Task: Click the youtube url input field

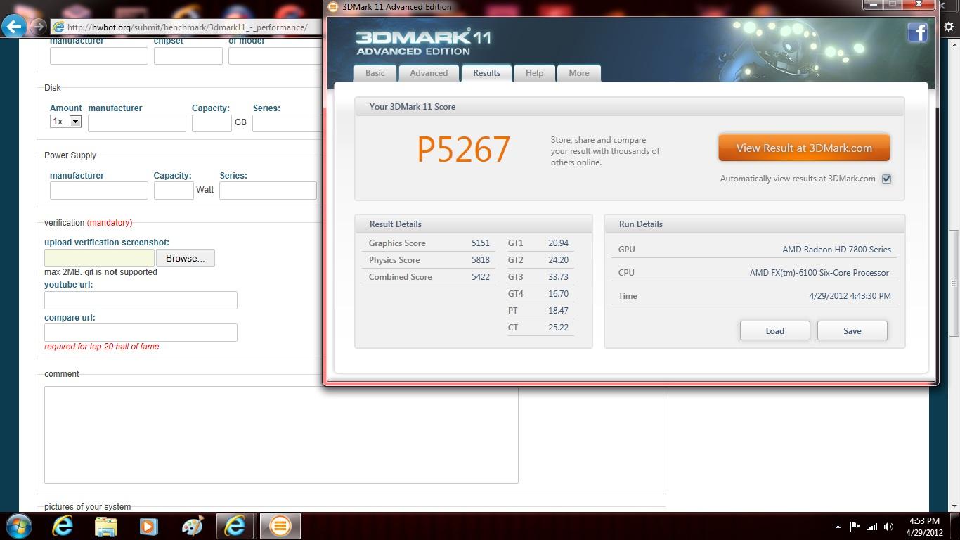Action: coord(141,300)
